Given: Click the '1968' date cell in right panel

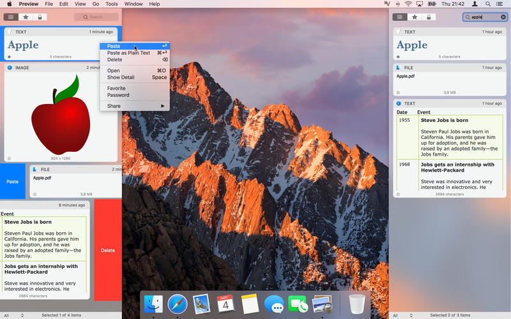Looking at the screenshot, I should click(x=404, y=165).
